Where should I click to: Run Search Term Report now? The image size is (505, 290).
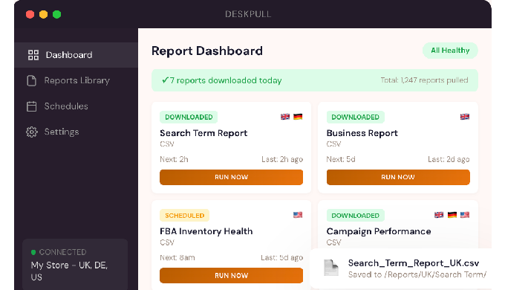pyautogui.click(x=231, y=177)
